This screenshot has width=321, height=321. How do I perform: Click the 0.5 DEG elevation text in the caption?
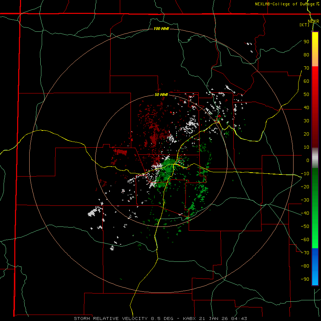pyautogui.click(x=162, y=319)
